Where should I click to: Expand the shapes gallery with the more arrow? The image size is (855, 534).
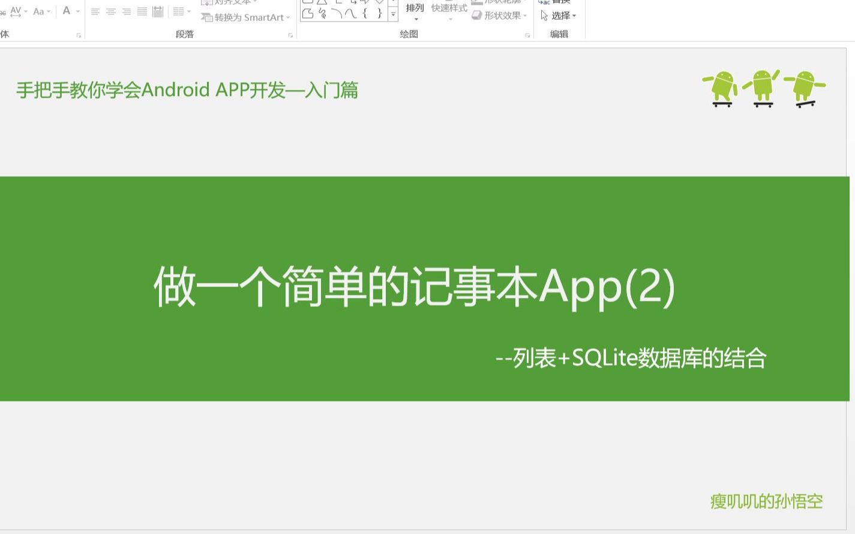coord(393,14)
